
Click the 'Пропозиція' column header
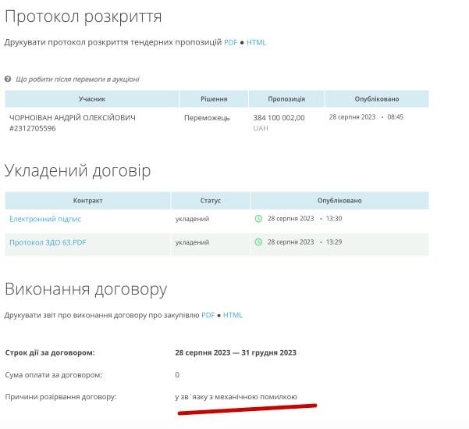pyautogui.click(x=286, y=99)
